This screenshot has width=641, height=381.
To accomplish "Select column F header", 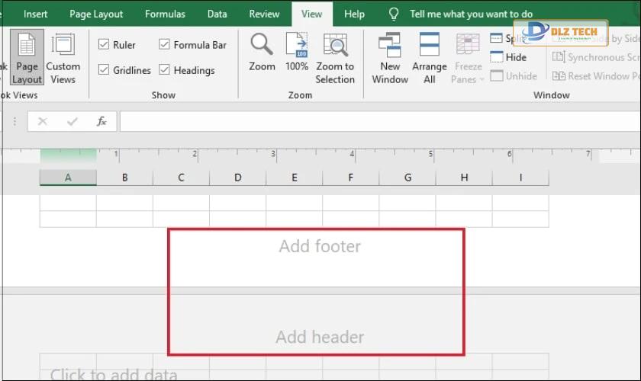I will [351, 178].
